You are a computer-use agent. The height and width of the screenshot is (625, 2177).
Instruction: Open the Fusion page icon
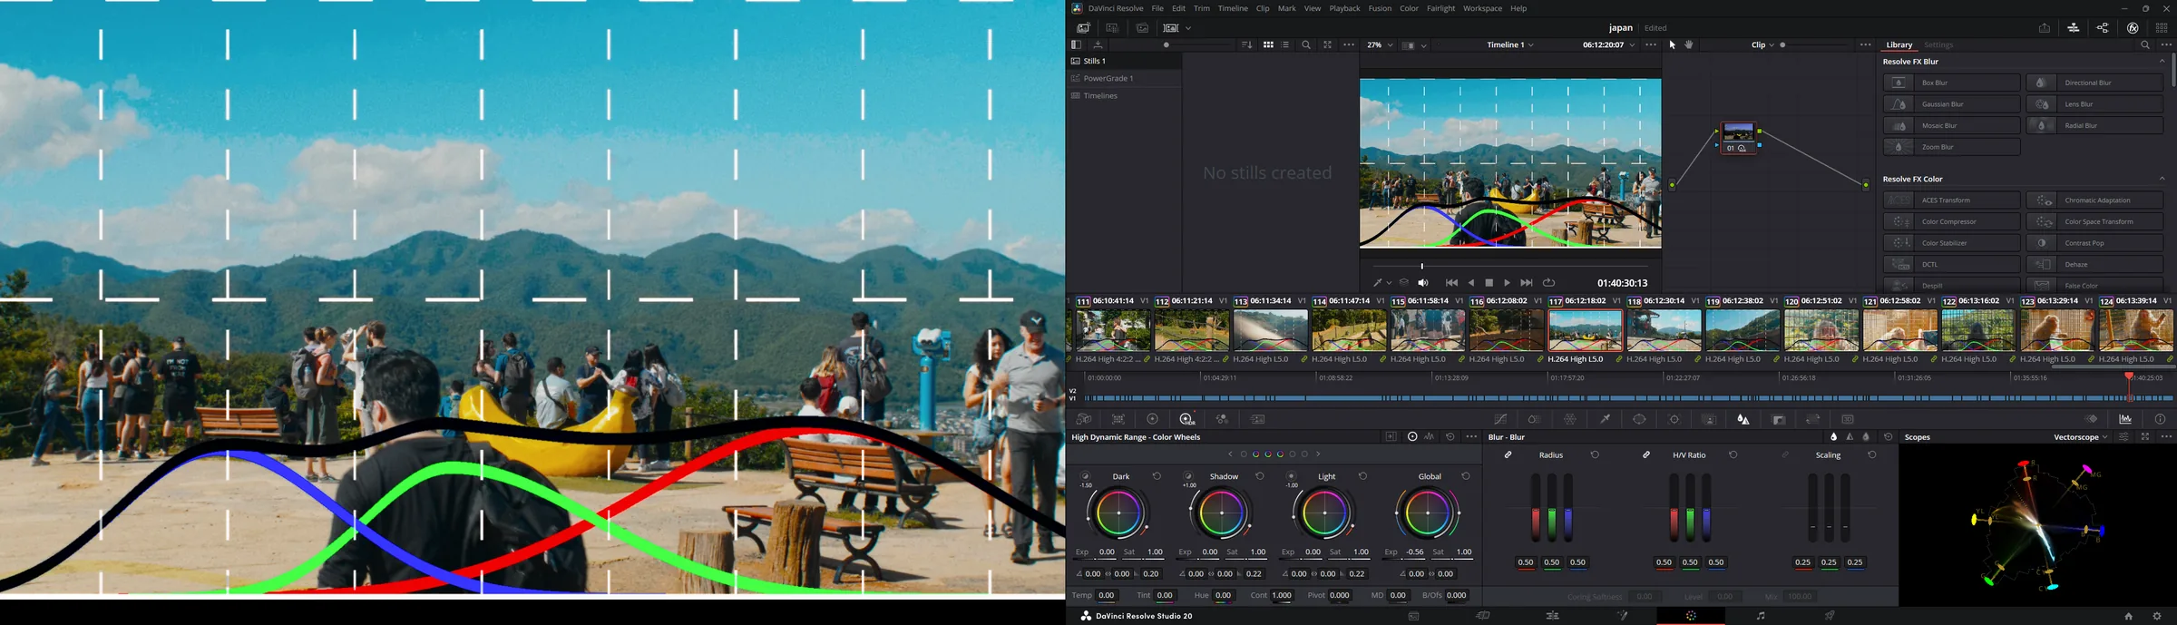[x=1622, y=616]
